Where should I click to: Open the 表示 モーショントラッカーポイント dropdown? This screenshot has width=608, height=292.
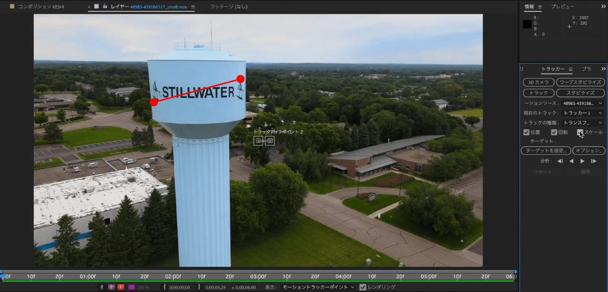click(318, 287)
